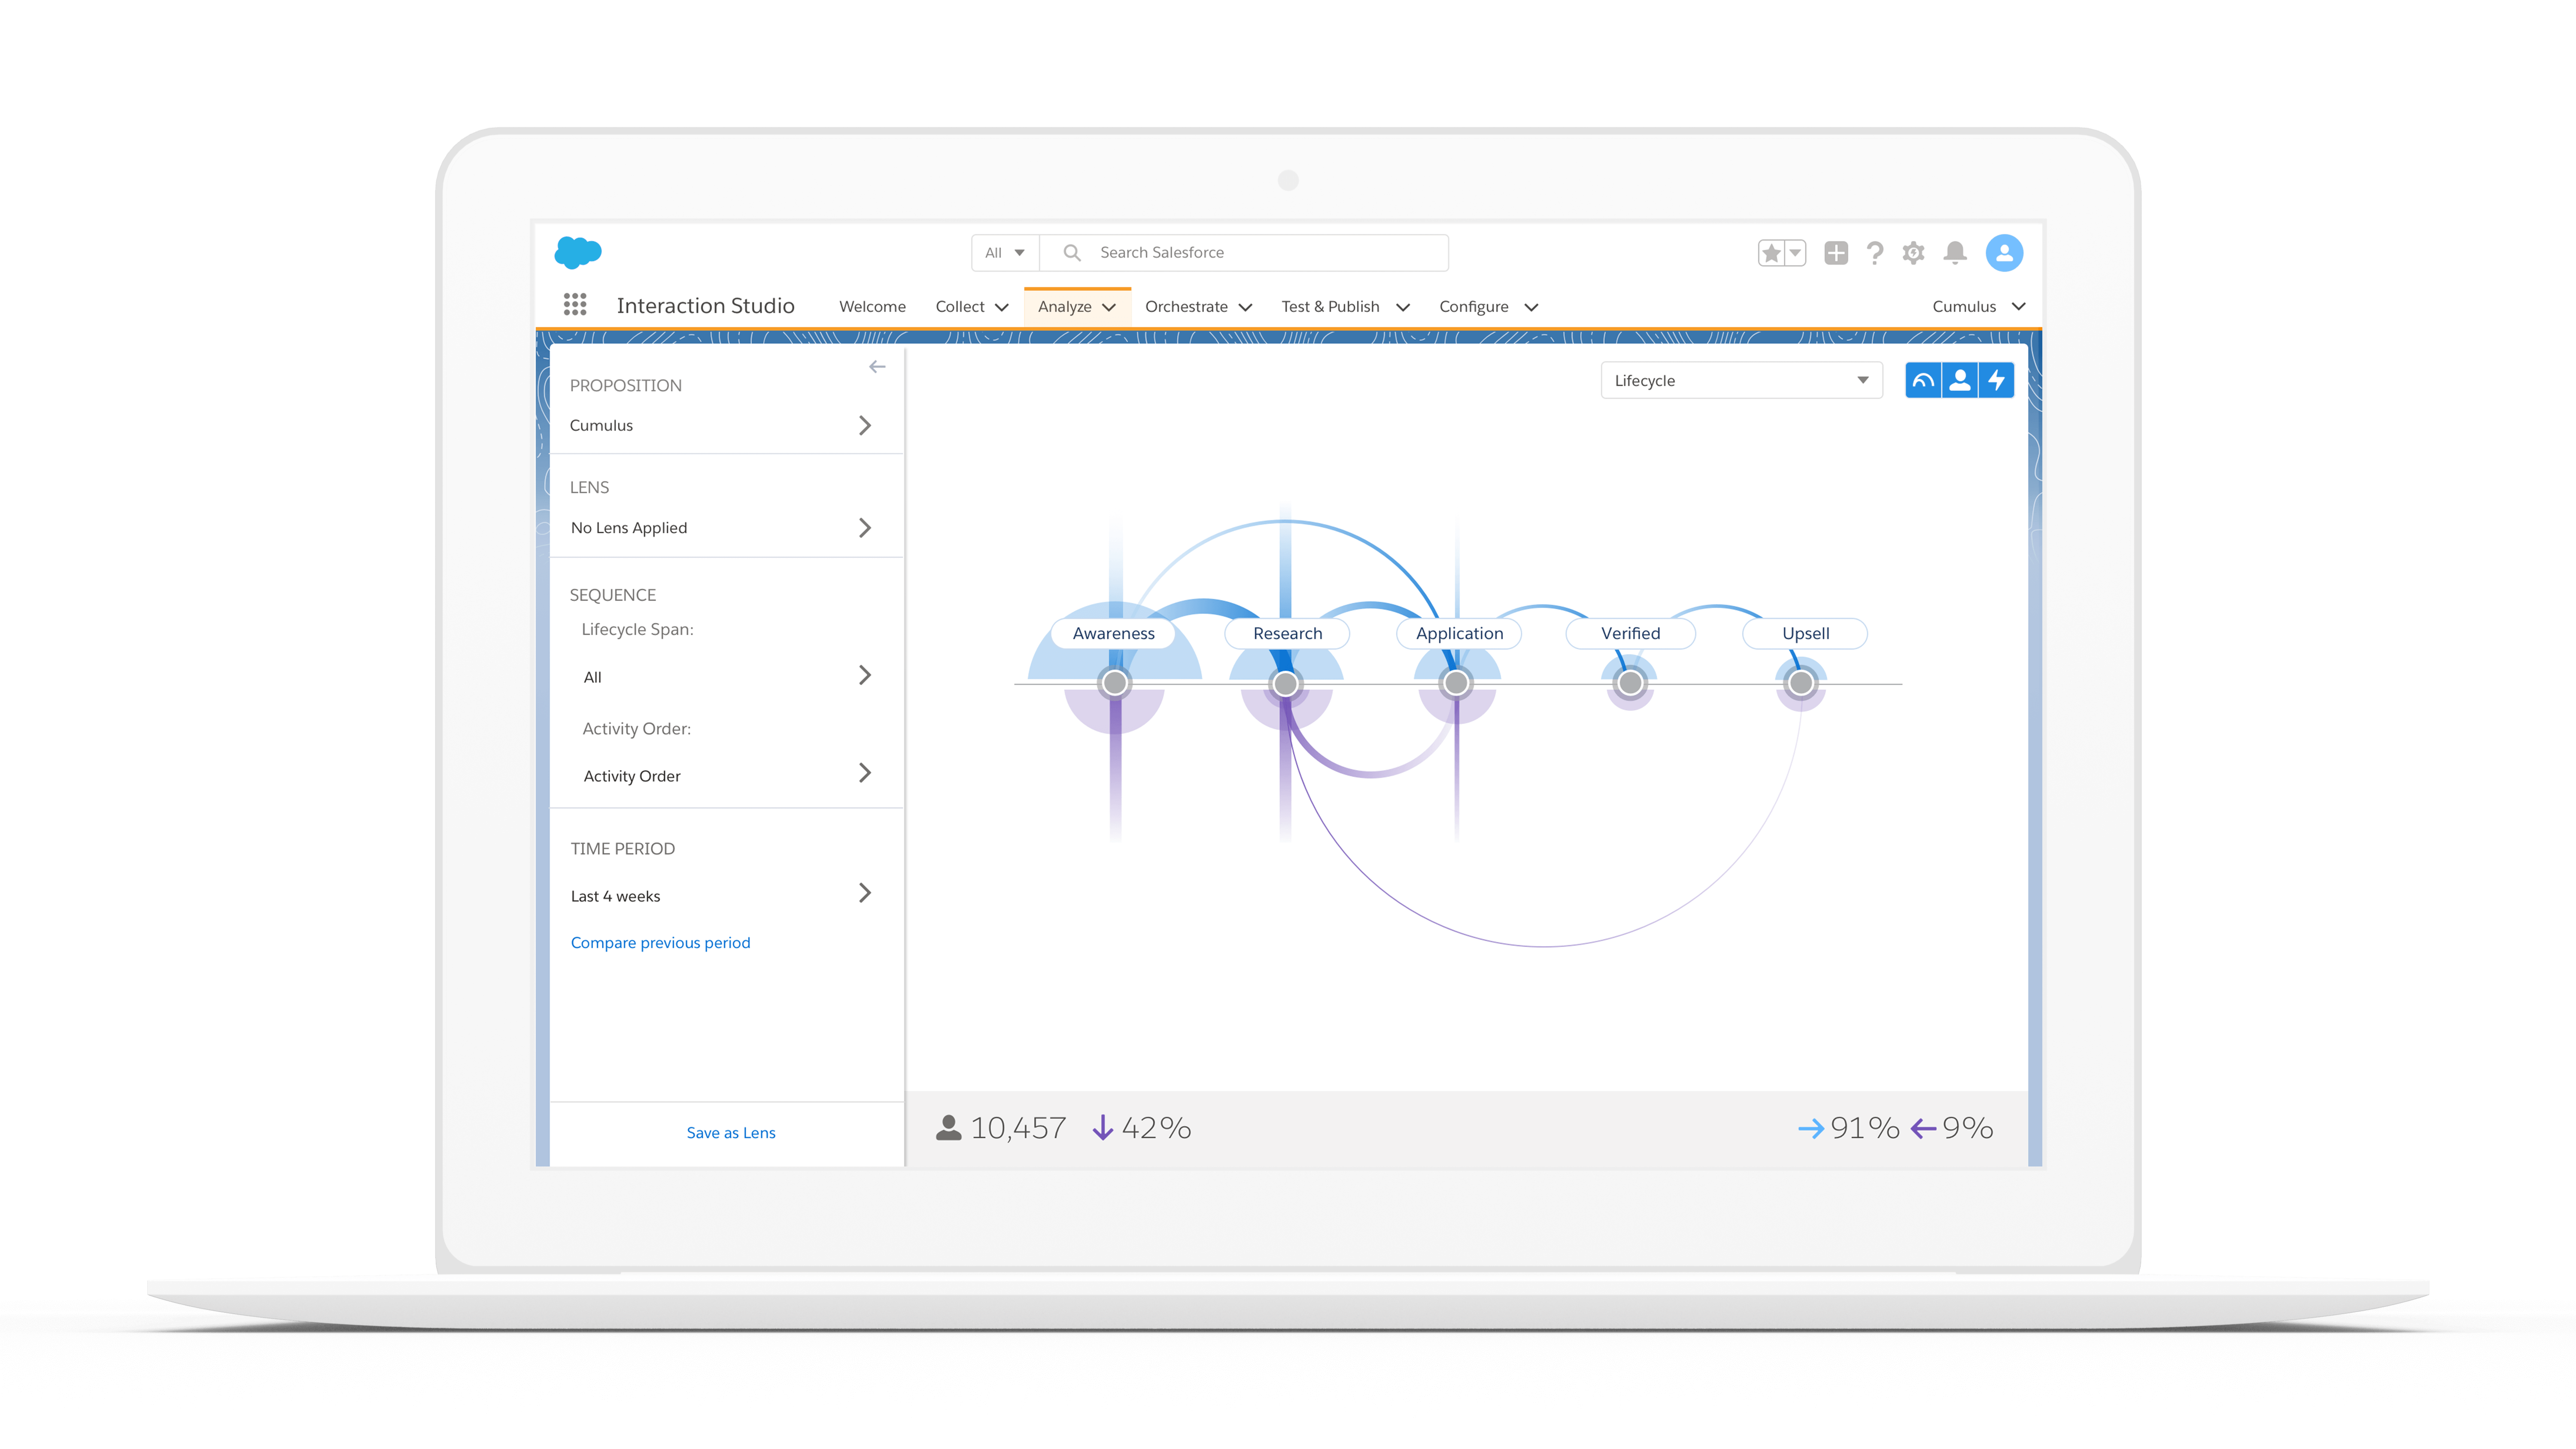
Task: Open help with the question mark icon
Action: (x=1875, y=253)
